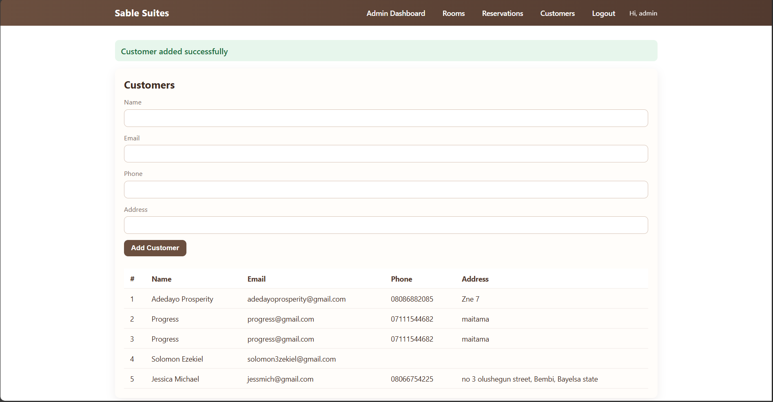Click the Phone column header
Screen dimensions: 773x402
pyautogui.click(x=401, y=279)
